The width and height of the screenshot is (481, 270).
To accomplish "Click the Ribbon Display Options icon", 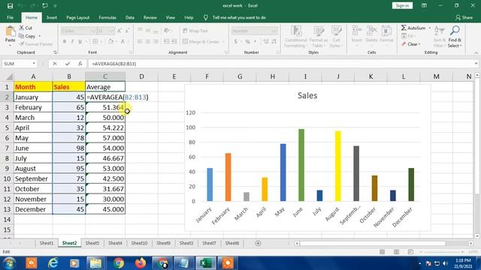I will [424, 5].
